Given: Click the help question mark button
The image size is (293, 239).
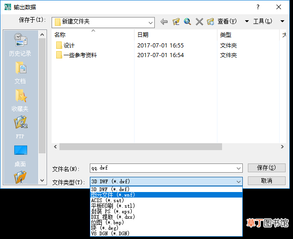Looking at the screenshot, I should point(258,7).
